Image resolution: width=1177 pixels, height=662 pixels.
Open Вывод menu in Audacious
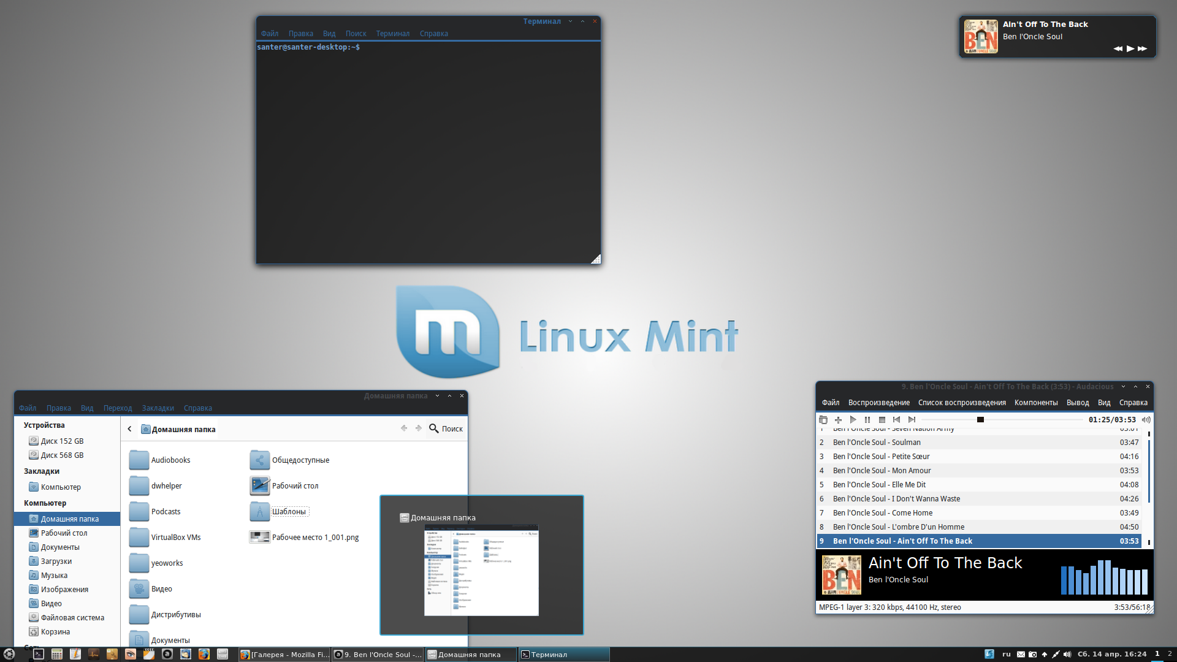click(x=1078, y=403)
